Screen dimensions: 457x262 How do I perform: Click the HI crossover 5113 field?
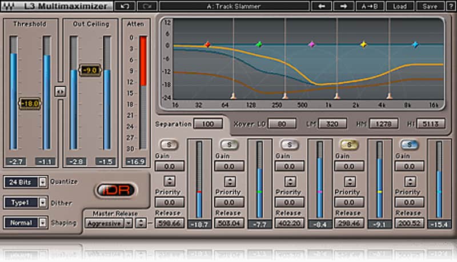(x=431, y=124)
